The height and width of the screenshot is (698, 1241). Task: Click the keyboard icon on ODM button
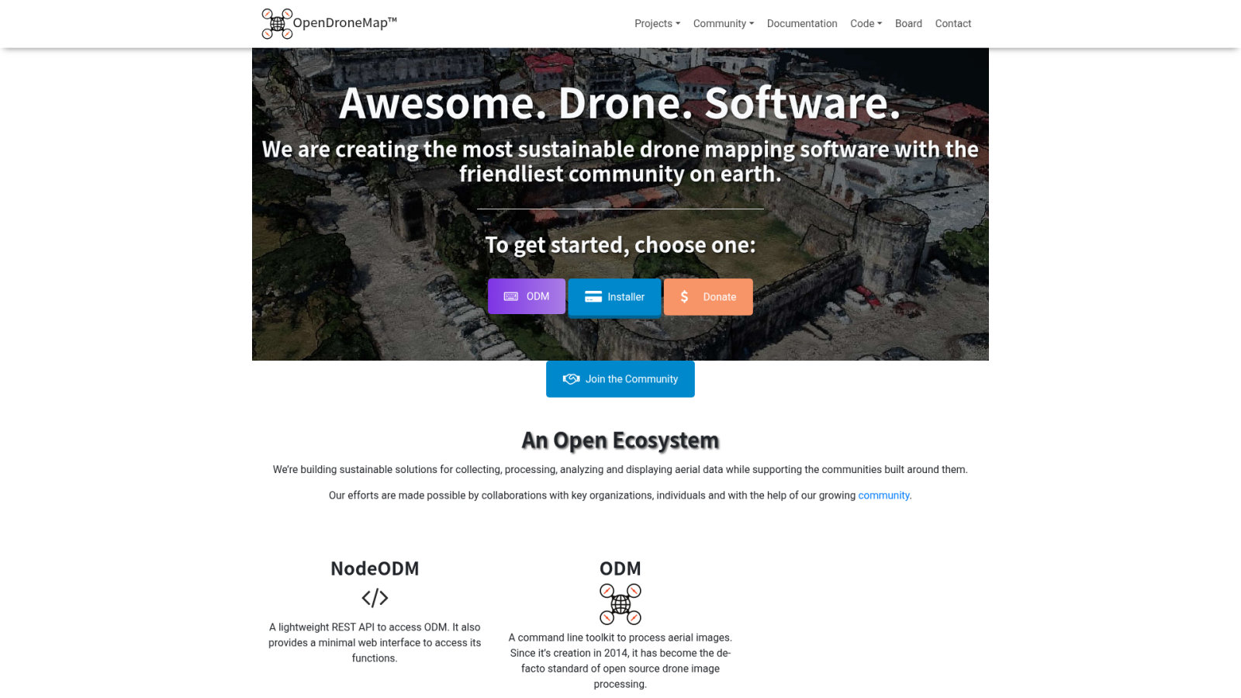(x=511, y=296)
